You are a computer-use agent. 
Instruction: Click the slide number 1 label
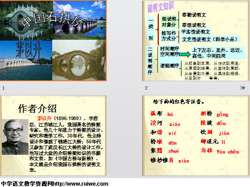coord(4,88)
